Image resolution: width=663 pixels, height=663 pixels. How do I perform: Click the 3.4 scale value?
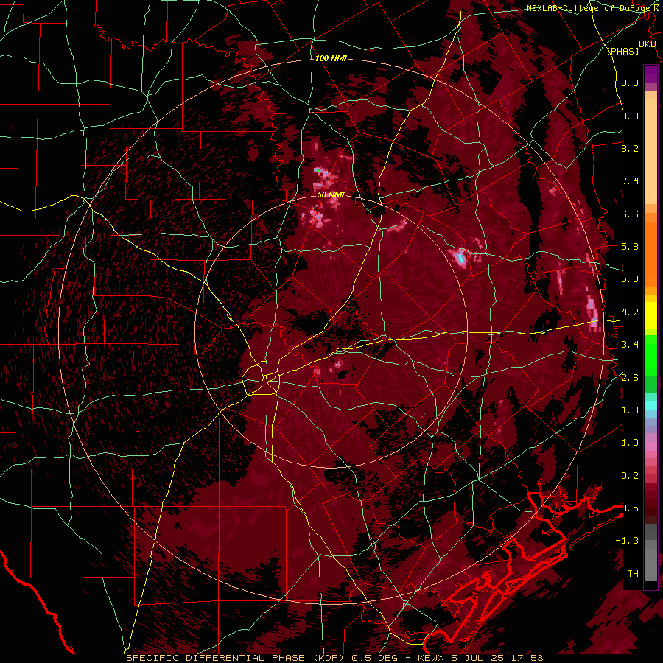[x=630, y=345]
